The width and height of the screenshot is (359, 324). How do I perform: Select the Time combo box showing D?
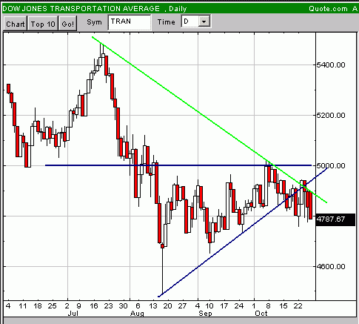click(x=195, y=22)
